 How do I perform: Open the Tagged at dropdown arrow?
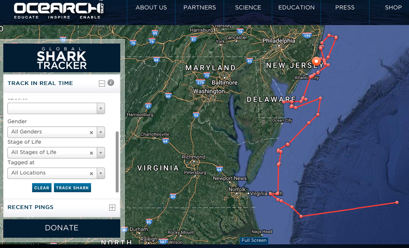101,173
